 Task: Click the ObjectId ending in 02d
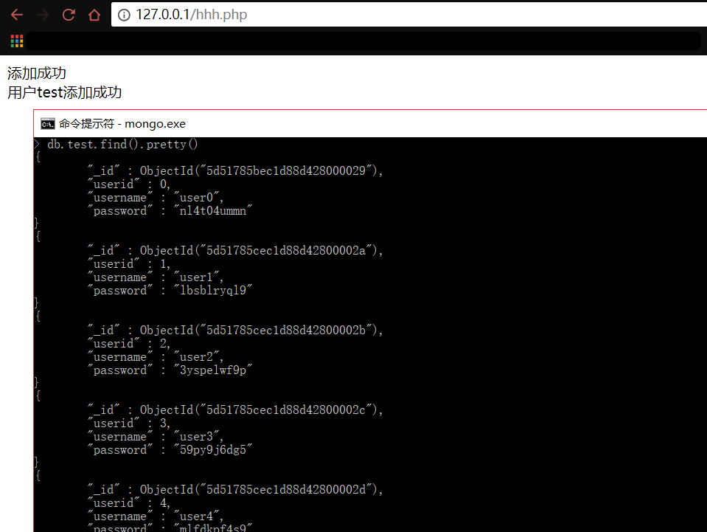(x=262, y=490)
